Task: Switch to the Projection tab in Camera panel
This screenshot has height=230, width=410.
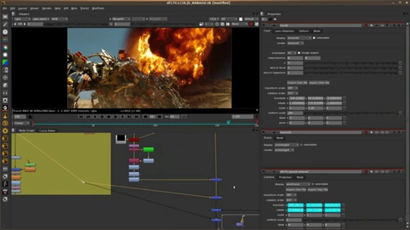Action: [x=285, y=178]
